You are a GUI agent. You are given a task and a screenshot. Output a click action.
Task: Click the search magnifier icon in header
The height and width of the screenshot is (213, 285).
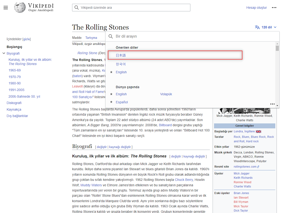77,8
